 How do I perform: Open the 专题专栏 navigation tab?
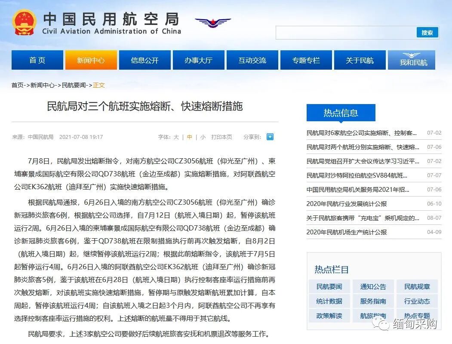click(306, 60)
